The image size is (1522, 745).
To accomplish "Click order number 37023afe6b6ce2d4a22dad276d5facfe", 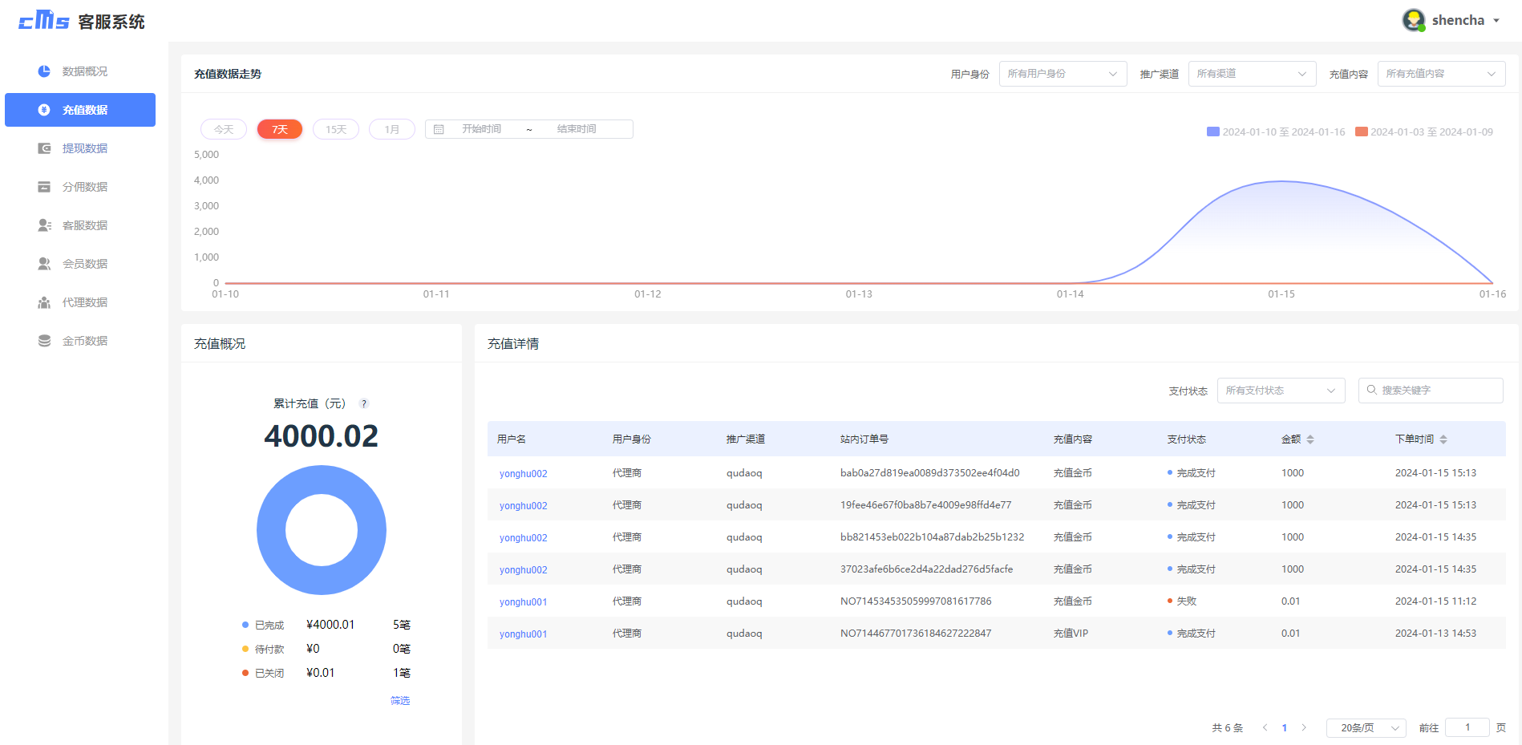I will (926, 569).
